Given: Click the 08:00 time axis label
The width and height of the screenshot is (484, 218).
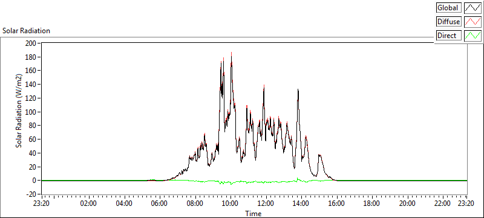Looking at the screenshot, I should (195, 204).
